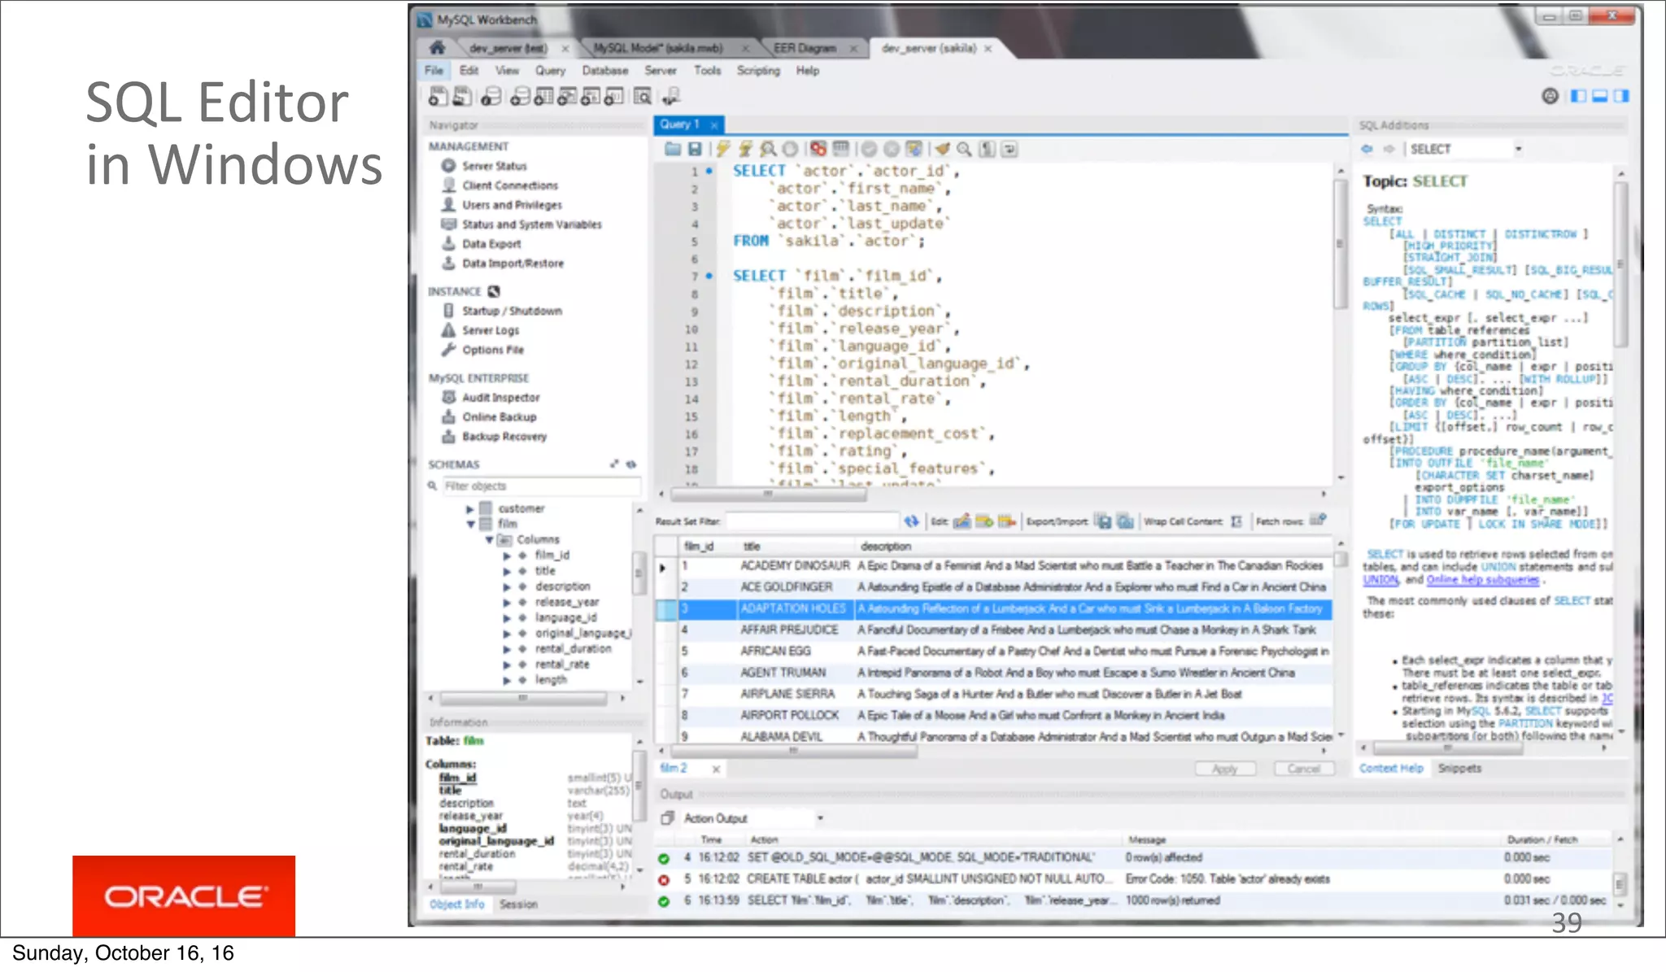Click the refresh schemas icon

pyautogui.click(x=631, y=464)
